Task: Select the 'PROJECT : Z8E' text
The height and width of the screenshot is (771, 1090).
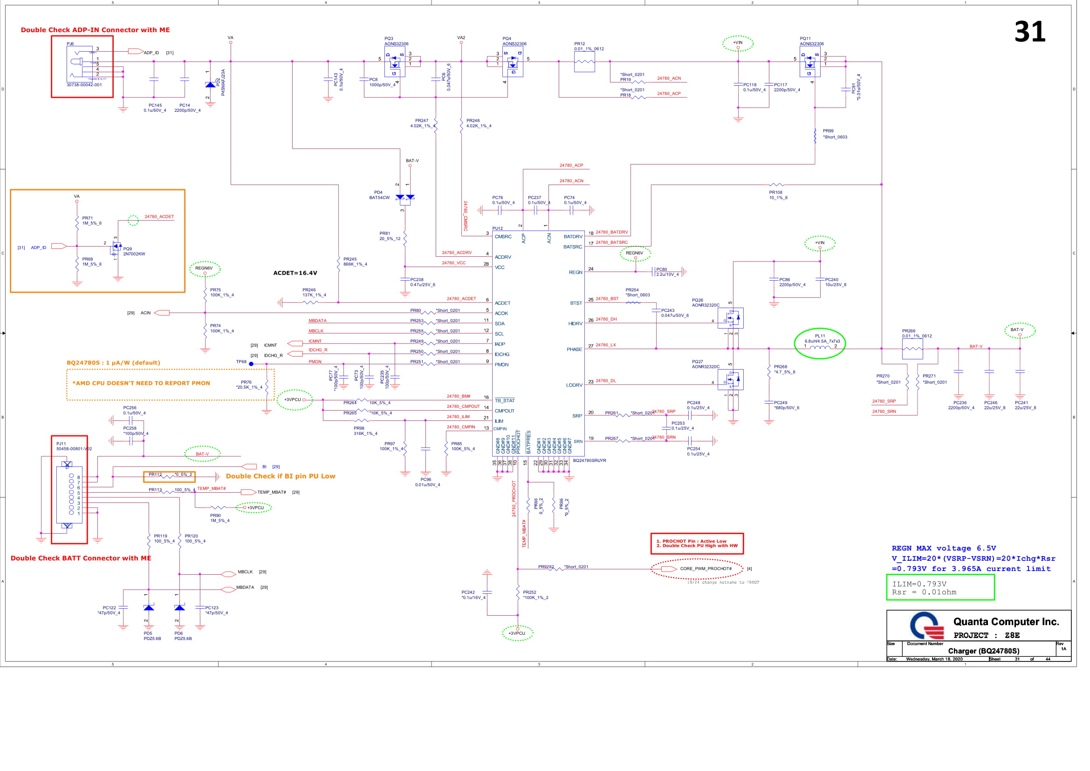Action: (987, 635)
